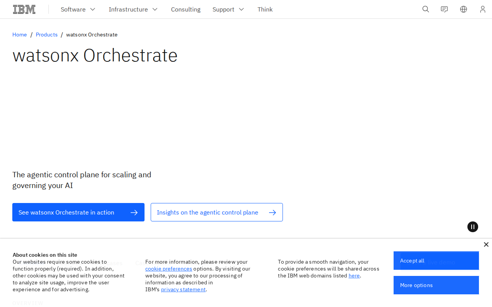Image resolution: width=492 pixels, height=307 pixels.
Task: Click the IBM logo
Action: (24, 9)
